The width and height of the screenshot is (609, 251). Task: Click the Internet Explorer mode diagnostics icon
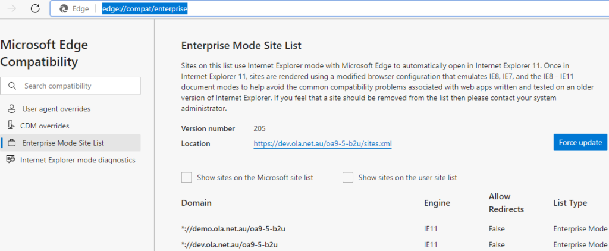click(10, 160)
